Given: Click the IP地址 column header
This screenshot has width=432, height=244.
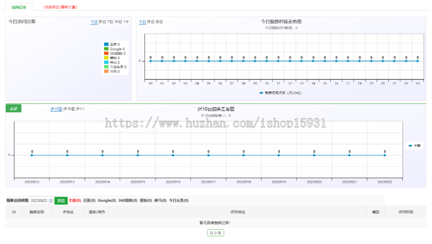Looking at the screenshot, I should [68, 212].
